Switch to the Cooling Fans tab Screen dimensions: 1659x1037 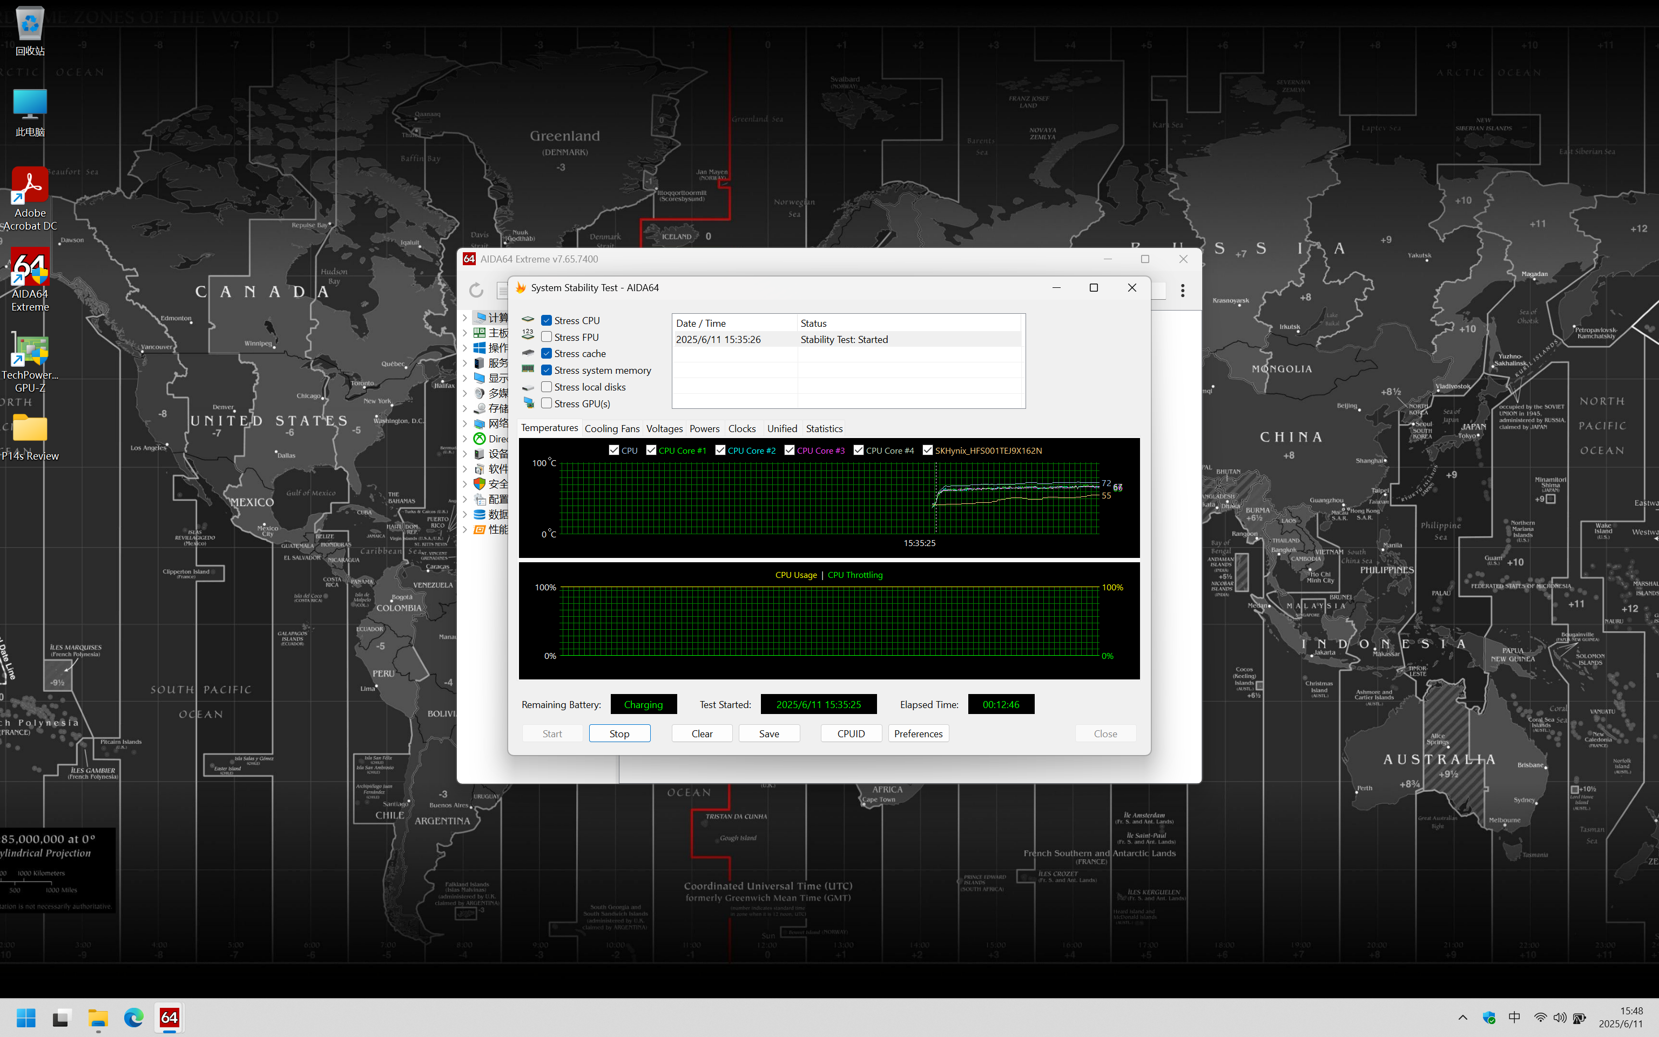pyautogui.click(x=611, y=429)
